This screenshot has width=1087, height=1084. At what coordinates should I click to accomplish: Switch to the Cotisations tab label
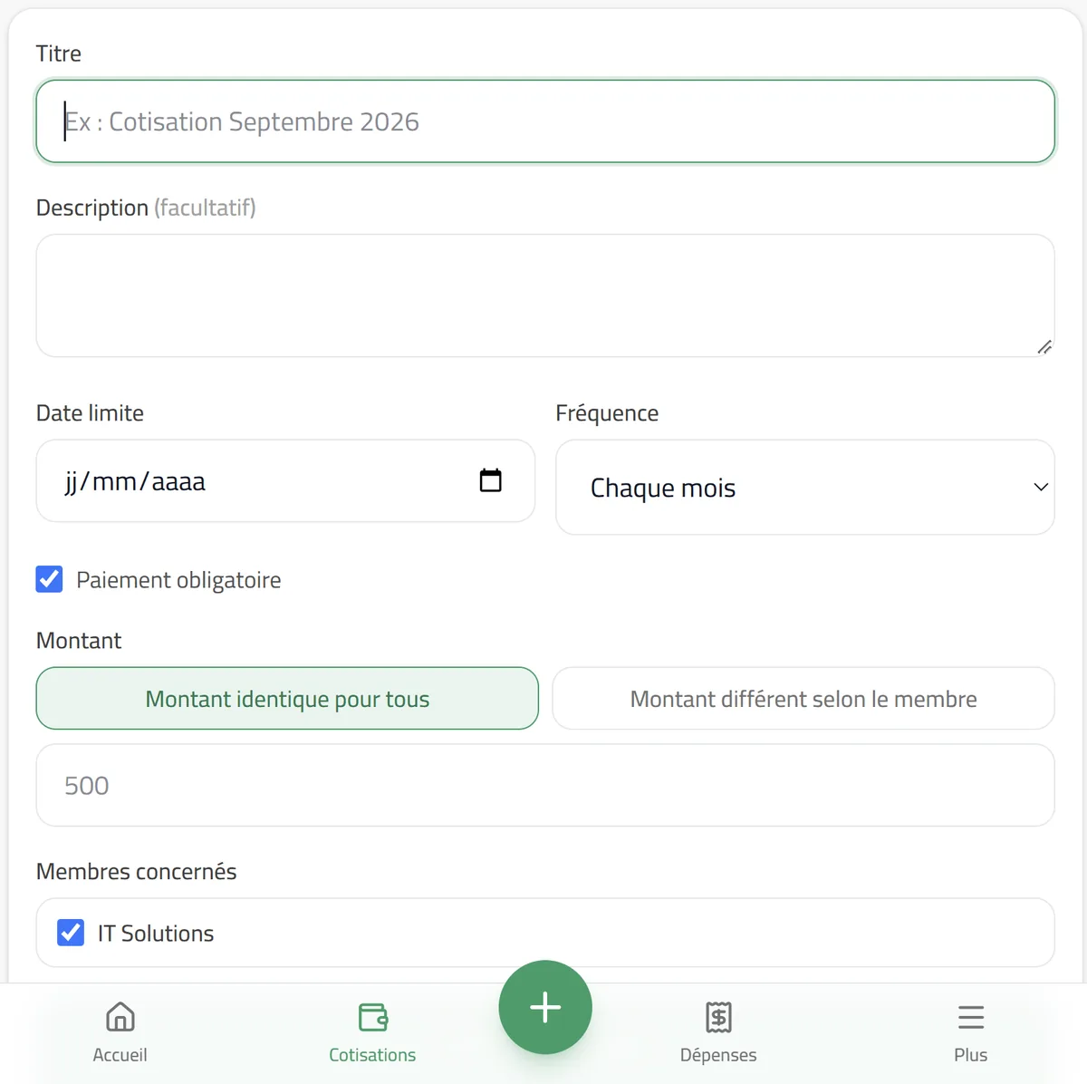tap(372, 1055)
